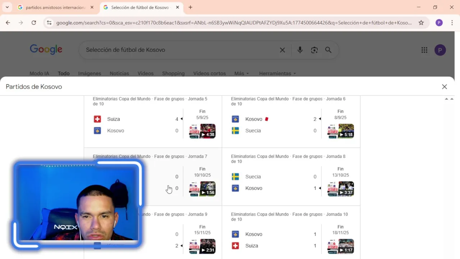Open Videos results tab
This screenshot has height=259, width=460.
(146, 73)
